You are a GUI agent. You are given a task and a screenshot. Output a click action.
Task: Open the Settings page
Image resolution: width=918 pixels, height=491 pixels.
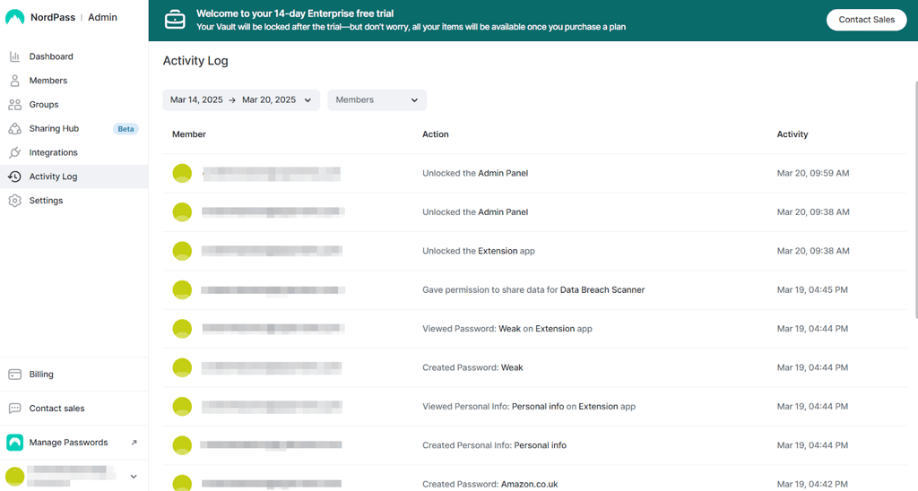click(74, 201)
